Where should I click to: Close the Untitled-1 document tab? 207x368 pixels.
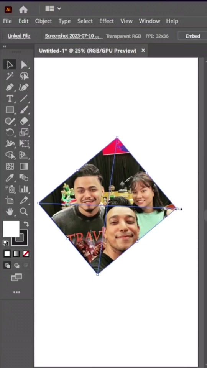coord(143,51)
